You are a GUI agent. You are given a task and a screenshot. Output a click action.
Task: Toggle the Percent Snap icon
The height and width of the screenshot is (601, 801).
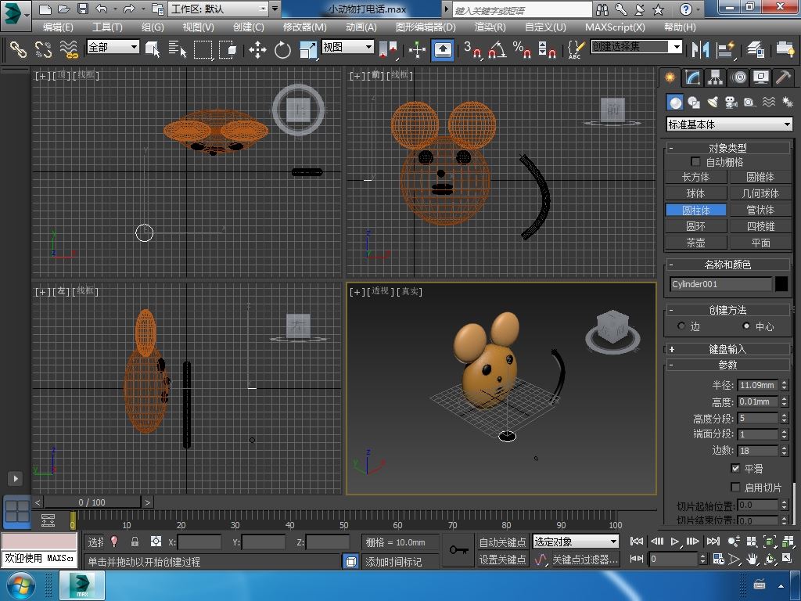pos(522,49)
